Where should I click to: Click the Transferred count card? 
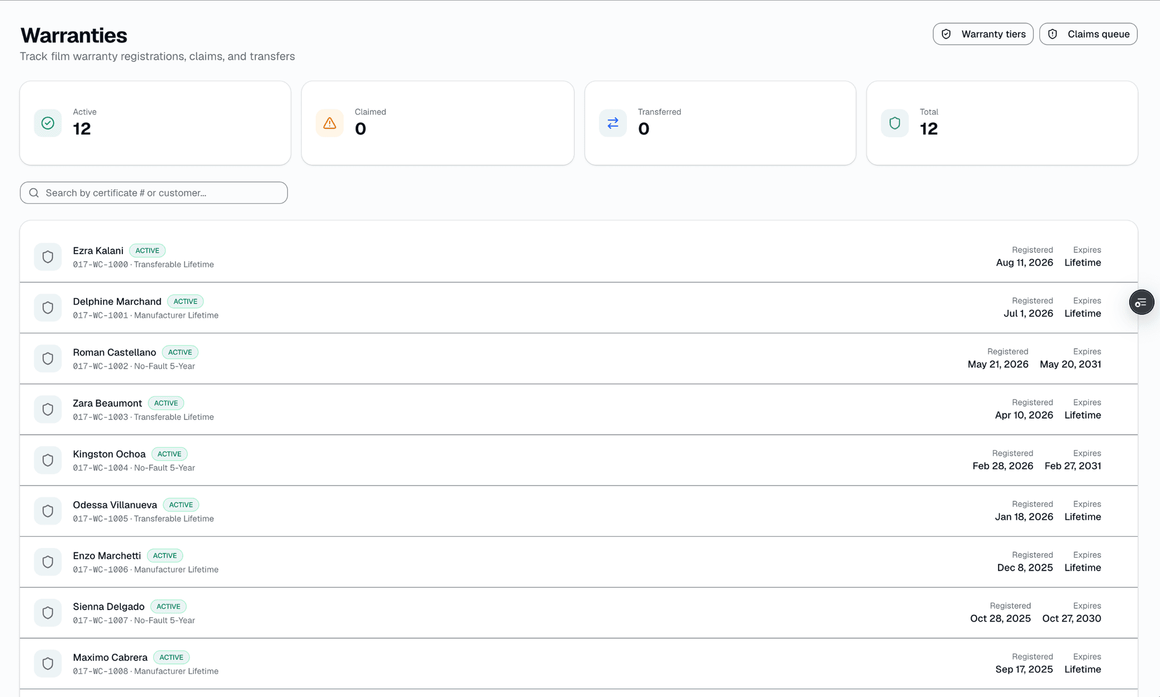[720, 123]
